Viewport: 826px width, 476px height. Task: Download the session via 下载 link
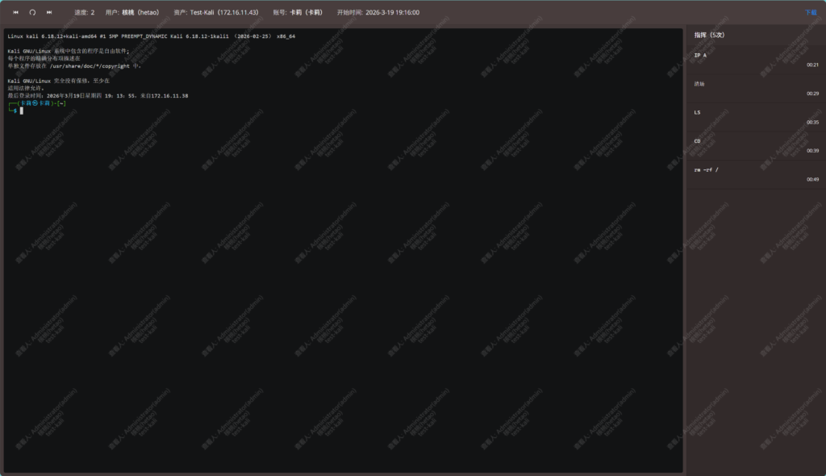[x=810, y=13]
